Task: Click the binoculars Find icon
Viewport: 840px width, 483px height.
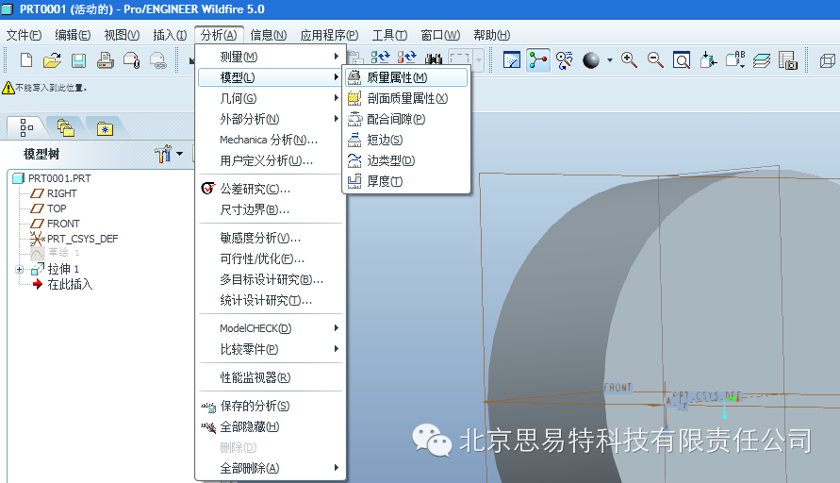Action: [434, 60]
